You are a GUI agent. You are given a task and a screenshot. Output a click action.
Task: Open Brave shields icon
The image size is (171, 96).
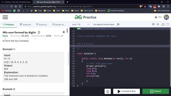point(141,6)
